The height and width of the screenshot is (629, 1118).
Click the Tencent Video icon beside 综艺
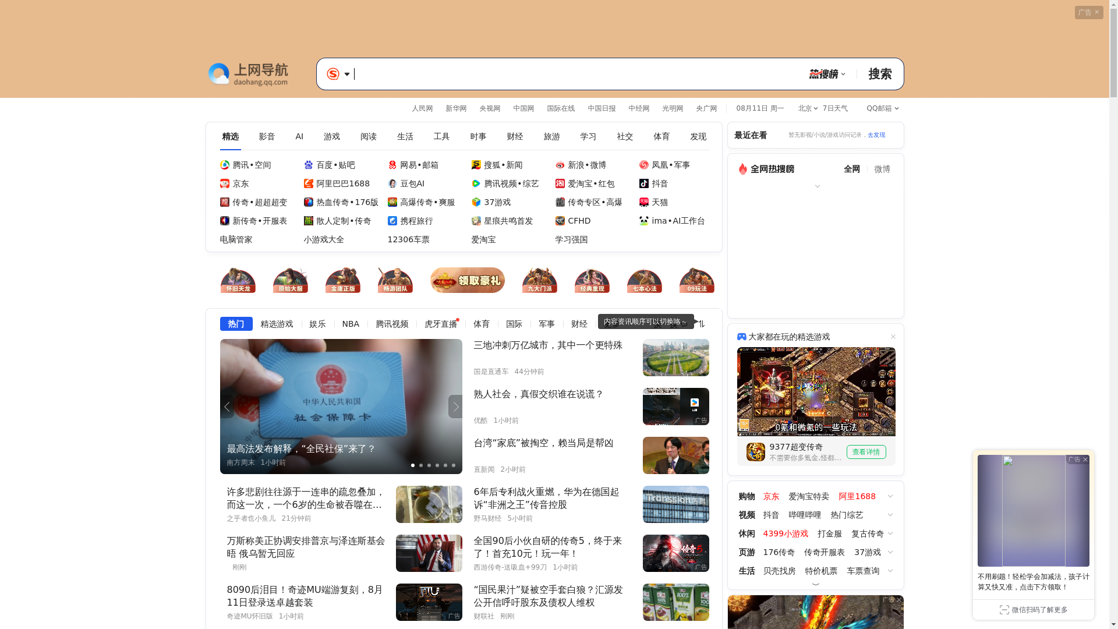pyautogui.click(x=476, y=183)
